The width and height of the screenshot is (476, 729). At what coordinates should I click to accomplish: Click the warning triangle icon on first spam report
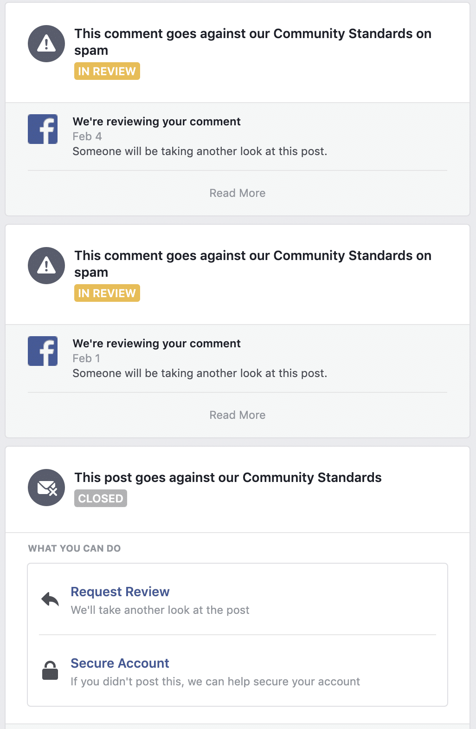(x=45, y=43)
